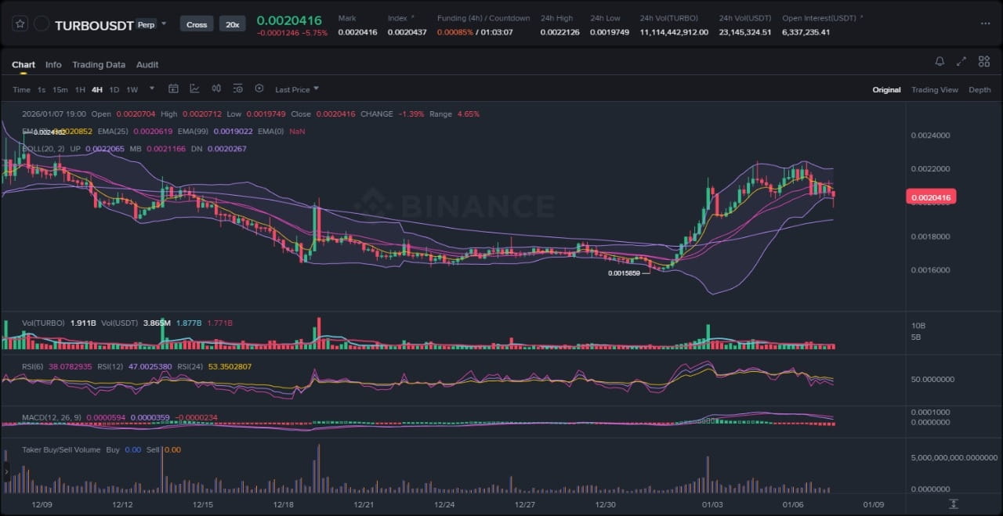The image size is (1003, 516).
Task: Click the notification bell icon
Action: [940, 62]
